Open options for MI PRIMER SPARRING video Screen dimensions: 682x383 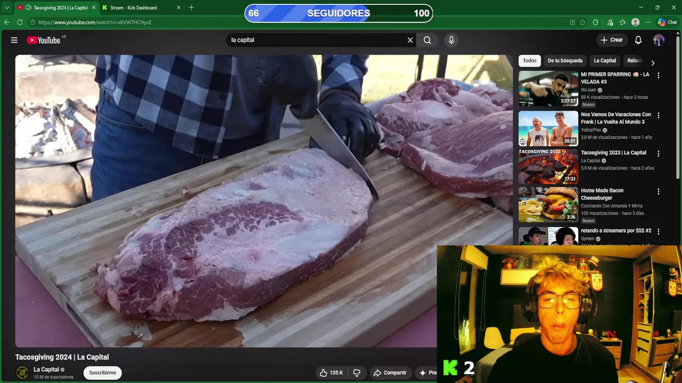658,76
